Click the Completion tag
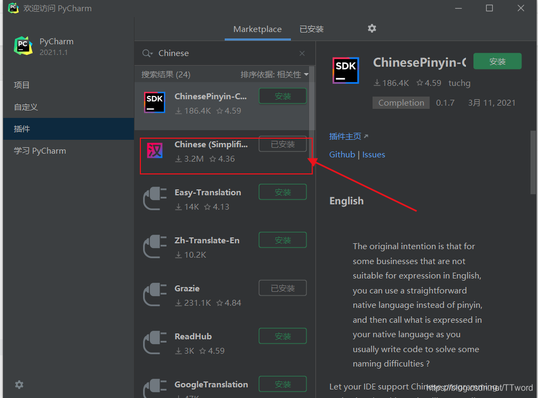 click(401, 102)
